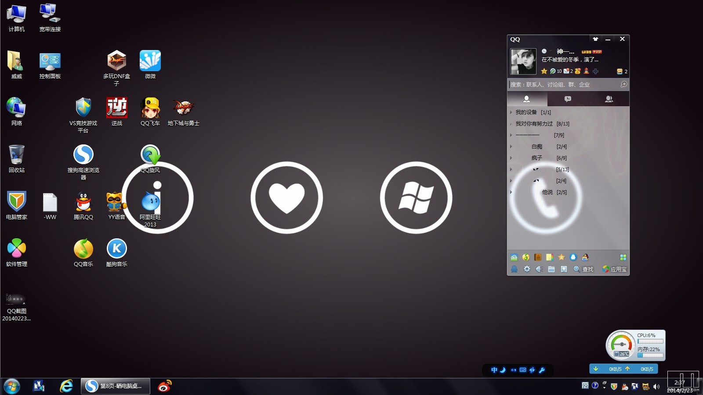Screen dimensions: 703x395
Task: Toggle online status clock icon beside nickname
Action: pos(544,51)
